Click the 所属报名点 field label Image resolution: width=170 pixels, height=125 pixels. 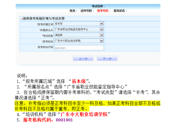point(46,30)
